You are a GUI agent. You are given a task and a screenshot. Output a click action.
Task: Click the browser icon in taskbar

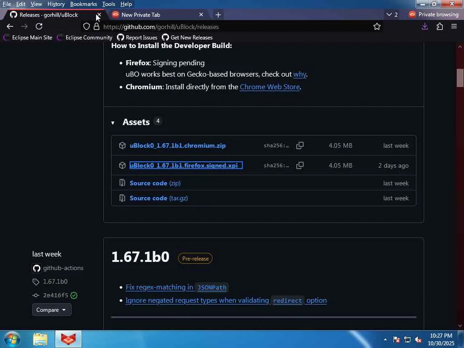(68, 339)
